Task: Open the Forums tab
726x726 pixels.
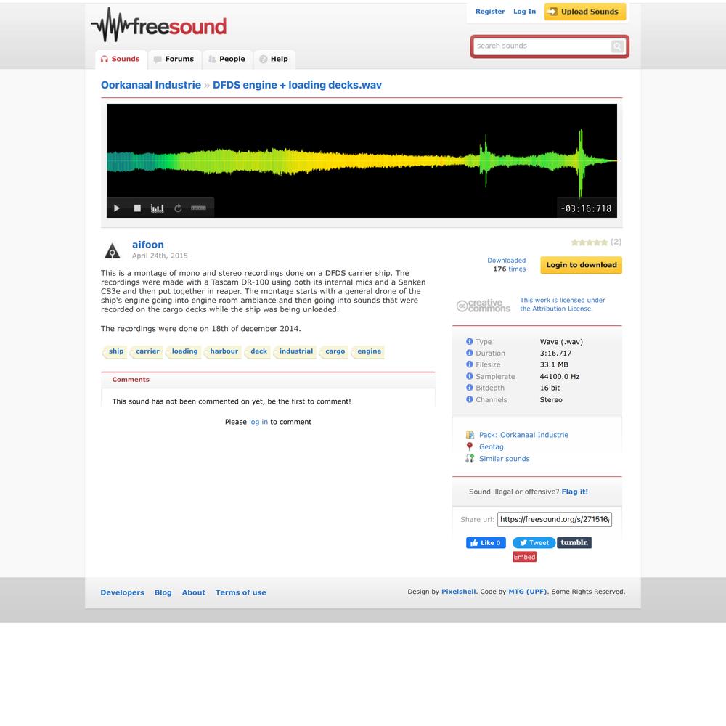Action: coord(174,60)
